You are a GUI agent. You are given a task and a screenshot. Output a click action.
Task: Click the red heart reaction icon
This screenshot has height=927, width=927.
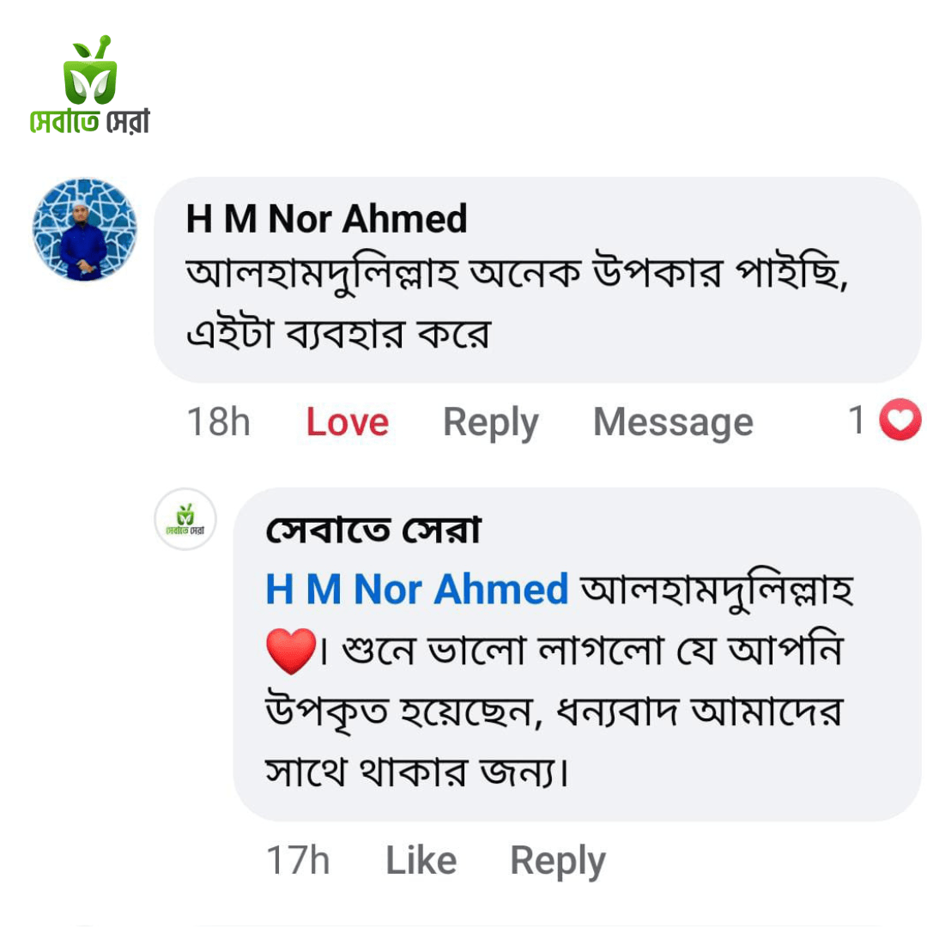900,421
